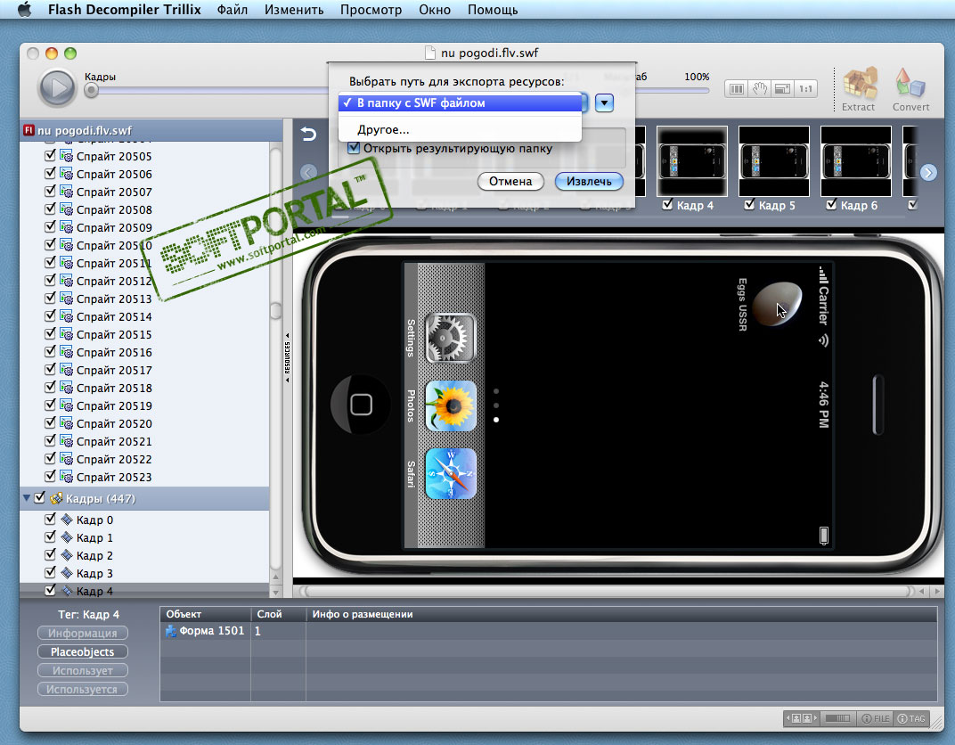
Task: Click the filmstrip view icon in toolbar
Action: (737, 89)
